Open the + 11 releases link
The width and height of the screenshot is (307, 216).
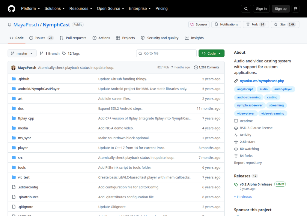click(x=243, y=196)
